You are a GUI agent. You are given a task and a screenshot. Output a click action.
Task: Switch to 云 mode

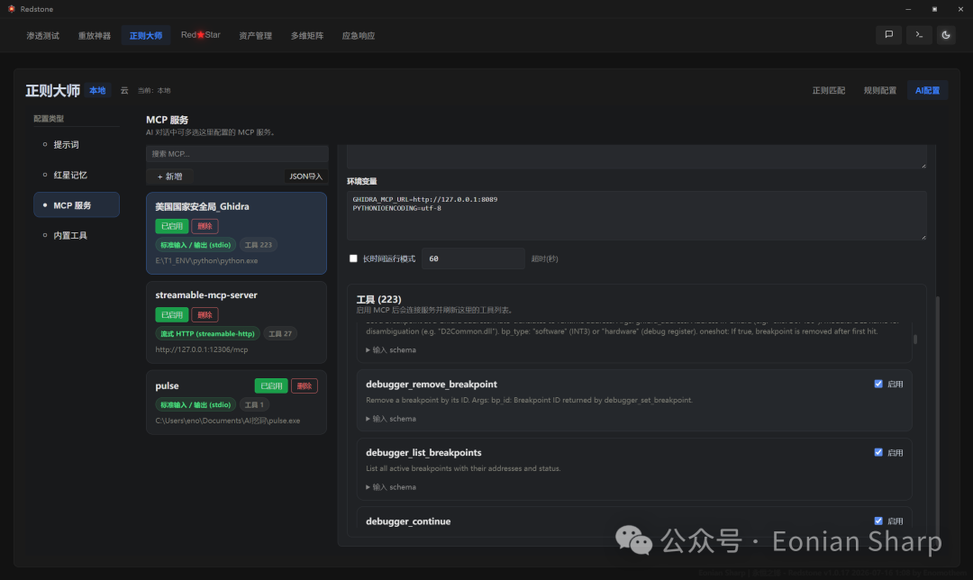pyautogui.click(x=124, y=90)
